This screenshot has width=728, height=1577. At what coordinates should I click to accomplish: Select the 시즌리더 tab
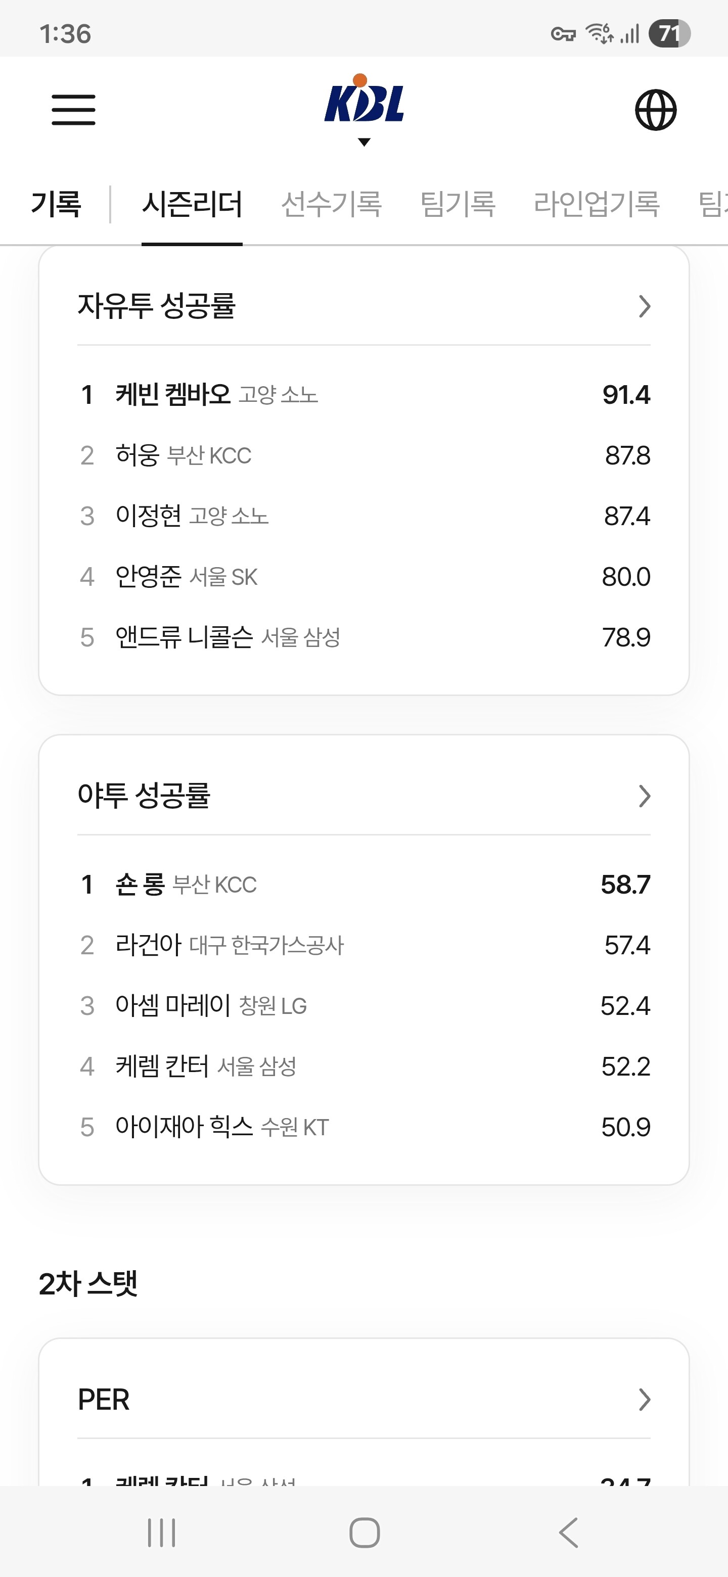click(192, 204)
